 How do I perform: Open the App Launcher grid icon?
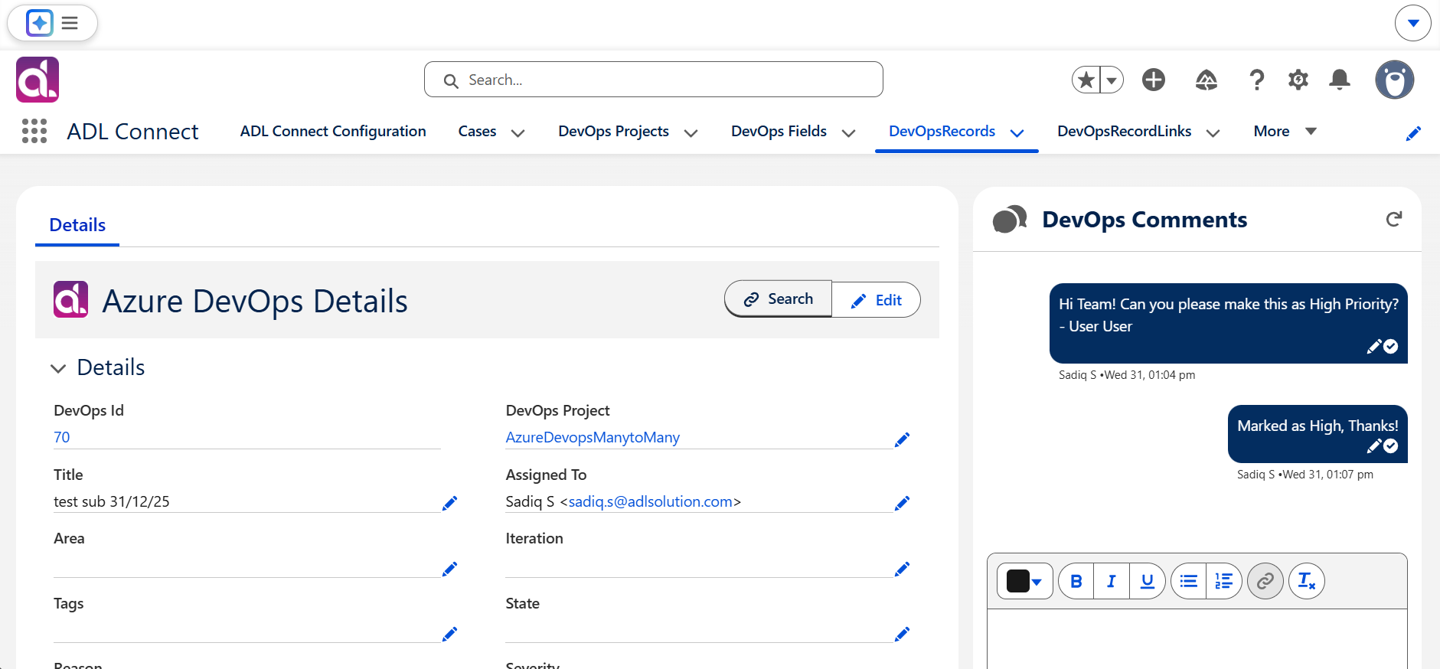[34, 131]
